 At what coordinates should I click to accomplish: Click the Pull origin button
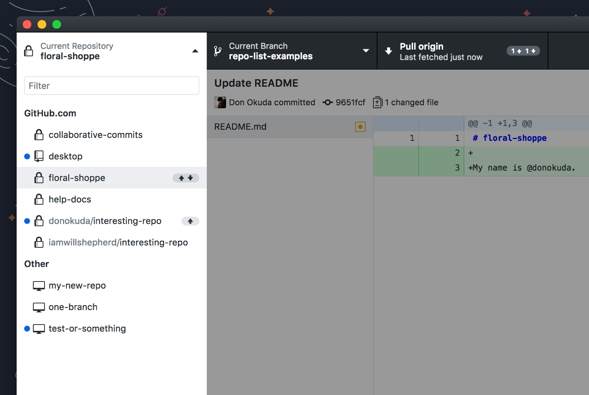pyautogui.click(x=463, y=51)
